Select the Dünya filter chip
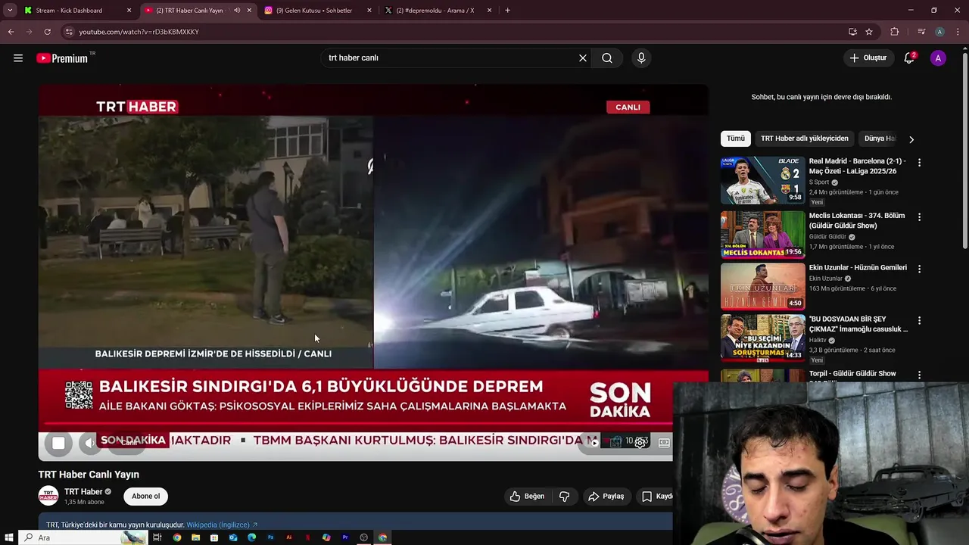The width and height of the screenshot is (969, 545). point(879,139)
